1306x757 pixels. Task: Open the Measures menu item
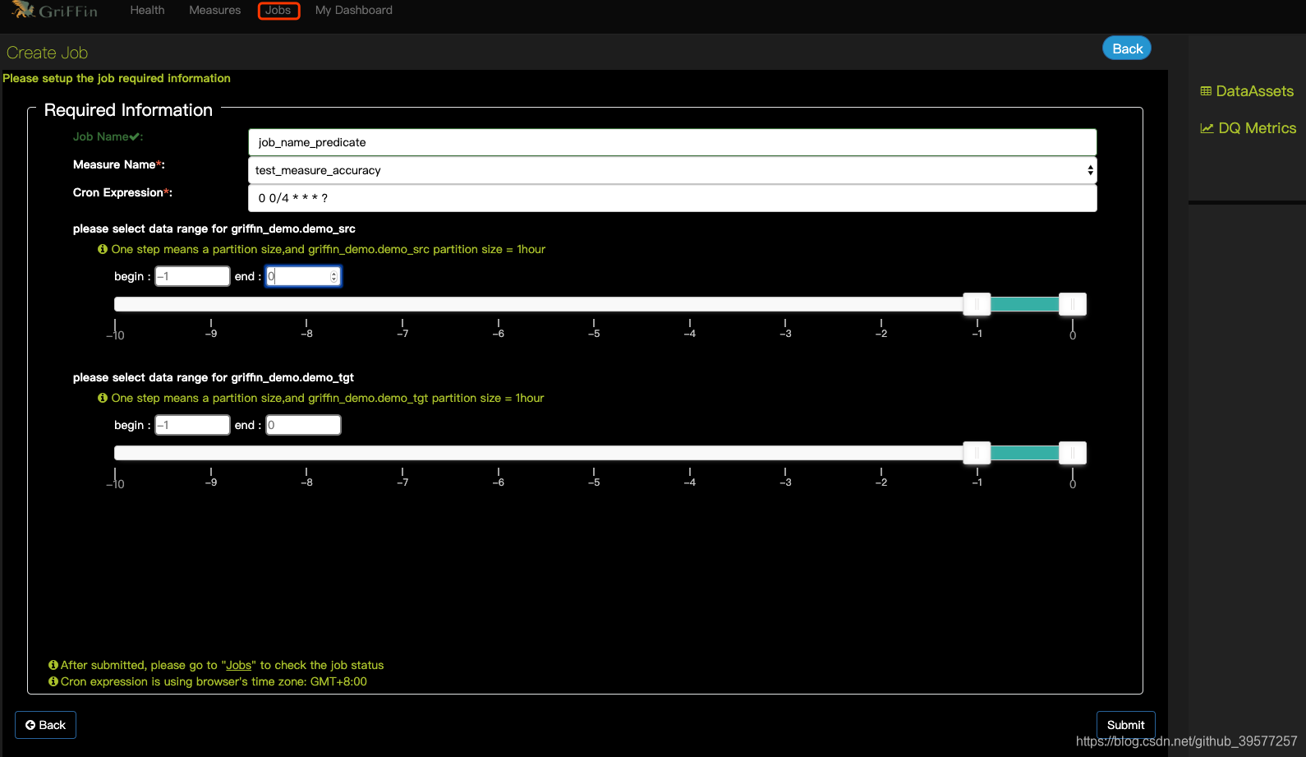215,11
